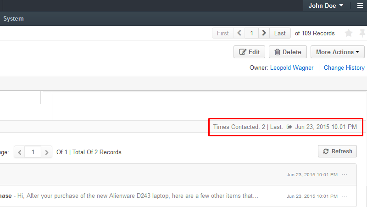Click the record number field in the top pager
Viewport: 367px width, 207px height.
251,33
